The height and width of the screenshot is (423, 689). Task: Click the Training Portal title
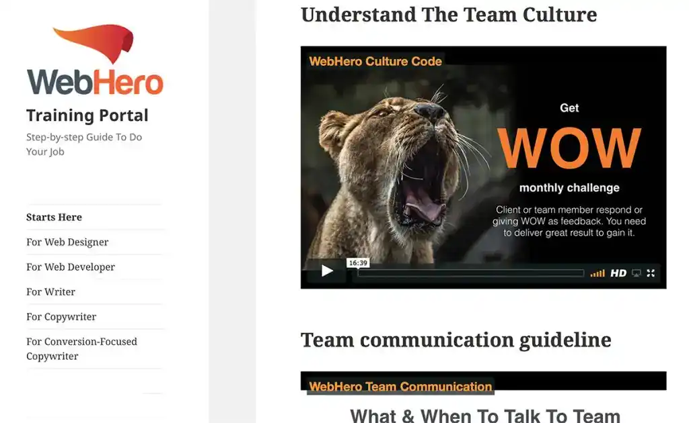click(x=87, y=115)
